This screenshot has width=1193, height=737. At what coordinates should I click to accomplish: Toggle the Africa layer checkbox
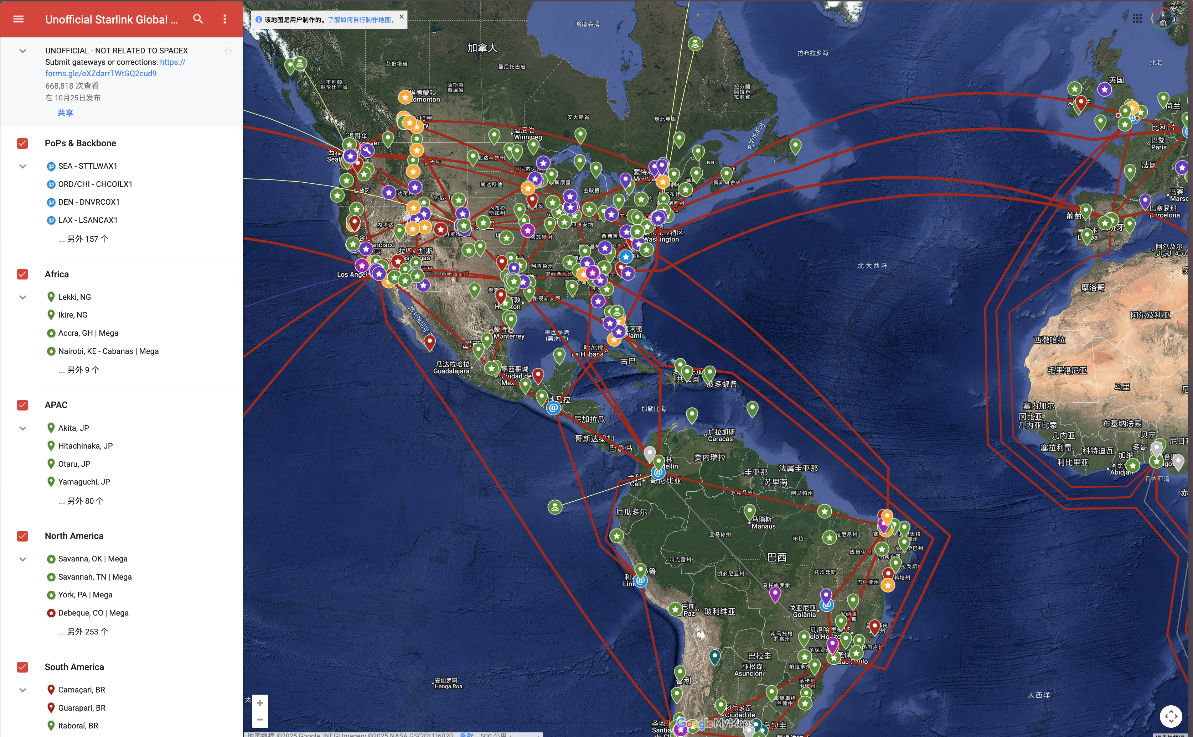22,274
